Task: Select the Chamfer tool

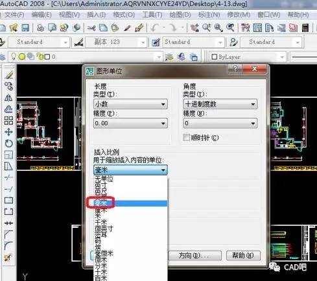Action: click(x=9, y=234)
